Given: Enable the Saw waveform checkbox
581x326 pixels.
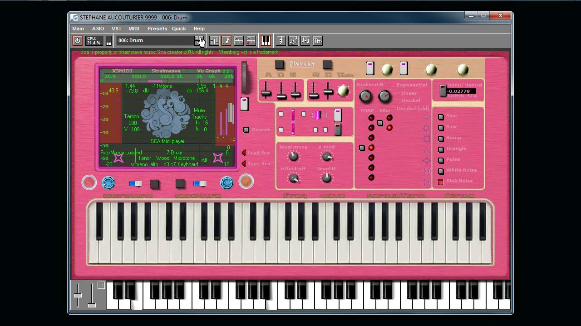Looking at the screenshot, I should [441, 128].
